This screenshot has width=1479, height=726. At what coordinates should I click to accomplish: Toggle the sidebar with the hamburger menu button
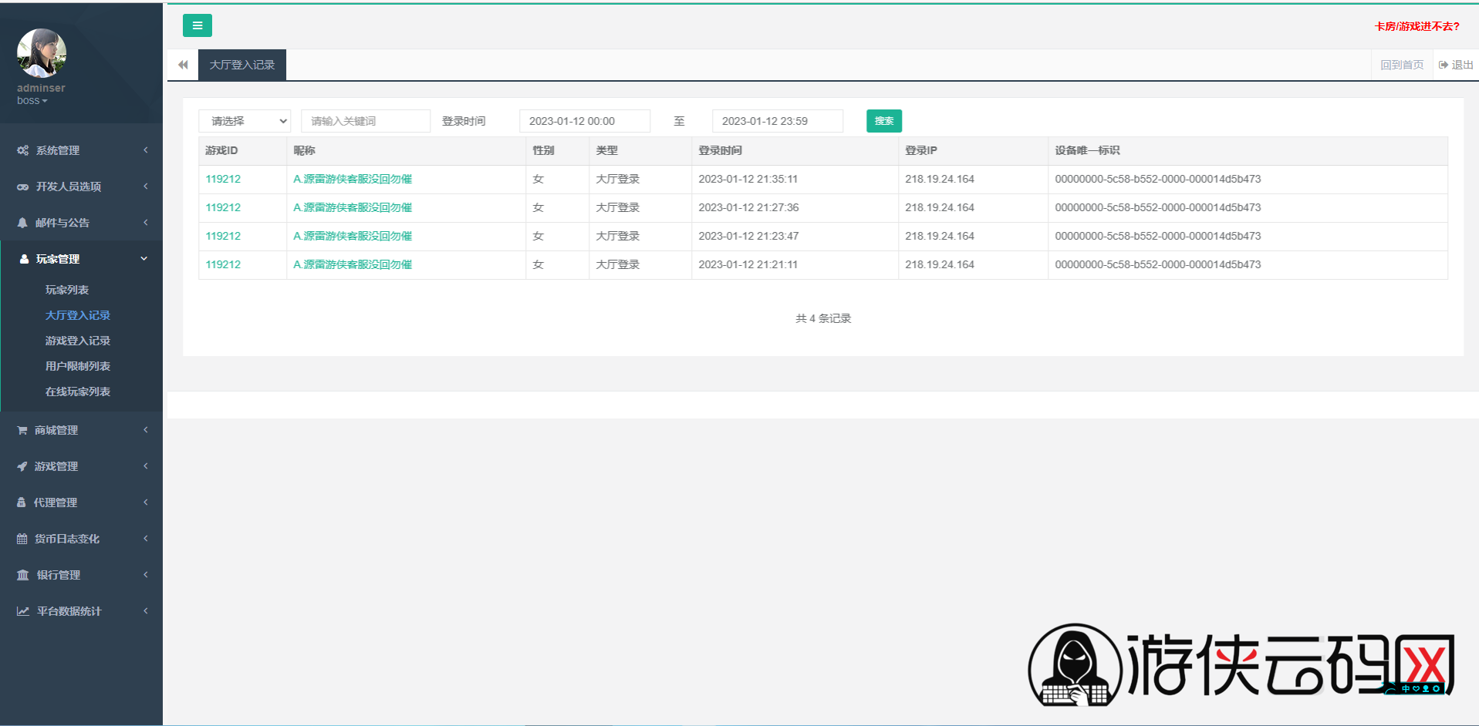(198, 25)
